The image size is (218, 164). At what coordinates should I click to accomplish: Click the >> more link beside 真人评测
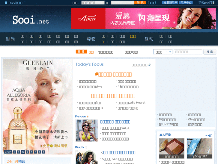pyautogui.click(x=208, y=135)
